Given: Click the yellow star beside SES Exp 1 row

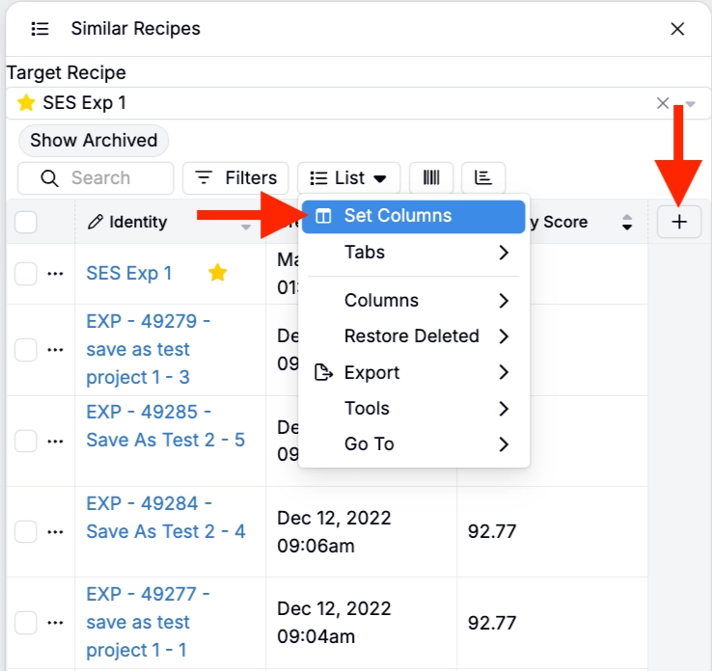Looking at the screenshot, I should click(218, 273).
